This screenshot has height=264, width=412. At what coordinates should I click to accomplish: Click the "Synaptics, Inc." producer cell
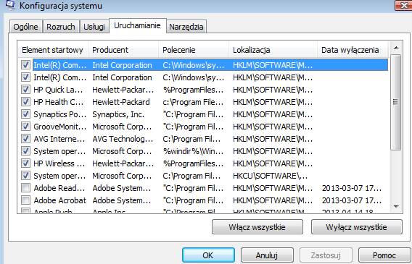click(118, 114)
